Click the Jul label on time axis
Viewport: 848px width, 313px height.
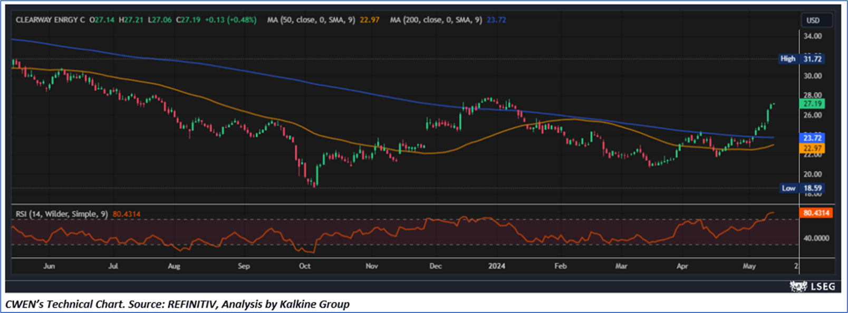click(x=113, y=266)
